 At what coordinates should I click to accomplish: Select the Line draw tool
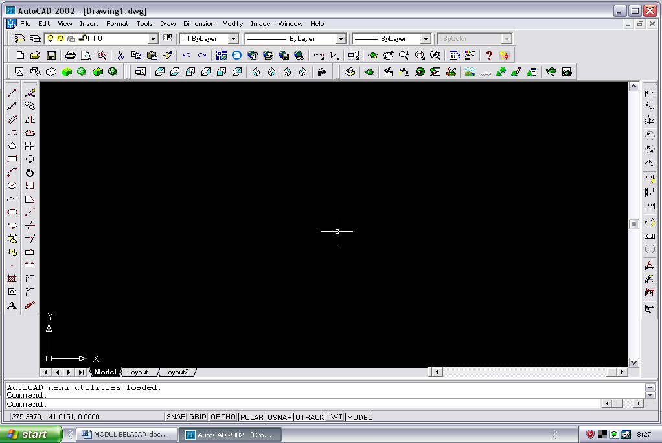(x=12, y=93)
